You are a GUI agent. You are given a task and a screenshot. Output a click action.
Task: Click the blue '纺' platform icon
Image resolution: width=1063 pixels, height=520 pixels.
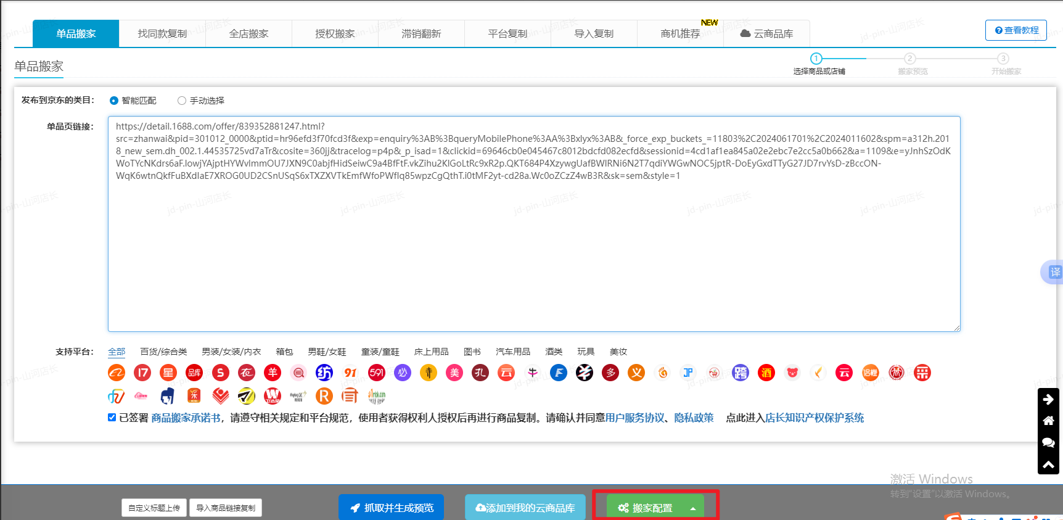pyautogui.click(x=324, y=373)
